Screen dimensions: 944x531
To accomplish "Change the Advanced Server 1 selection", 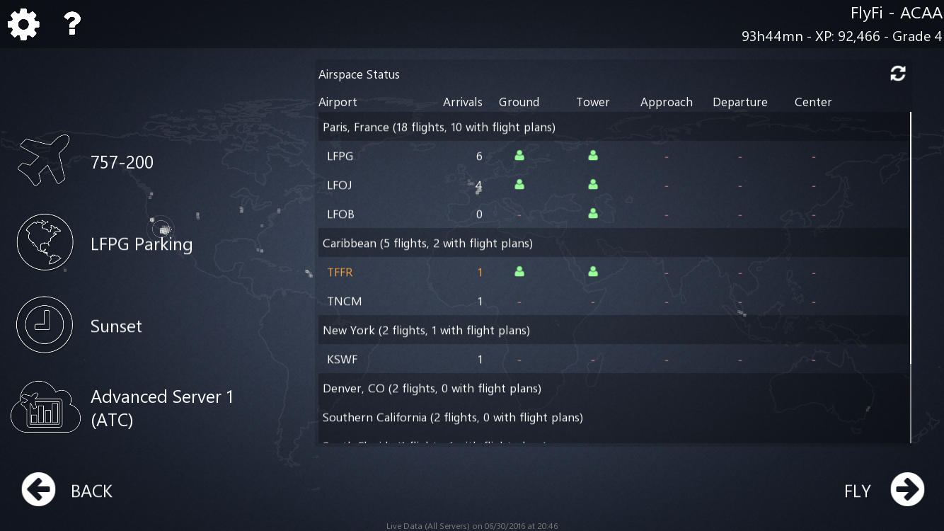I will click(161, 408).
